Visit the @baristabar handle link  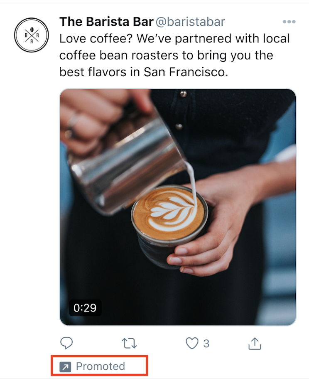click(x=190, y=22)
